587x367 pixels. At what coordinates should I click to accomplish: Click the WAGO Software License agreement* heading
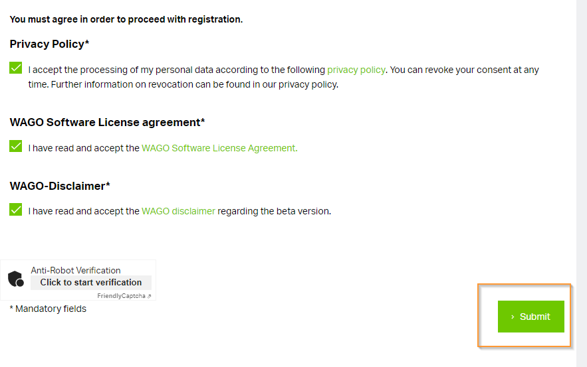point(108,123)
